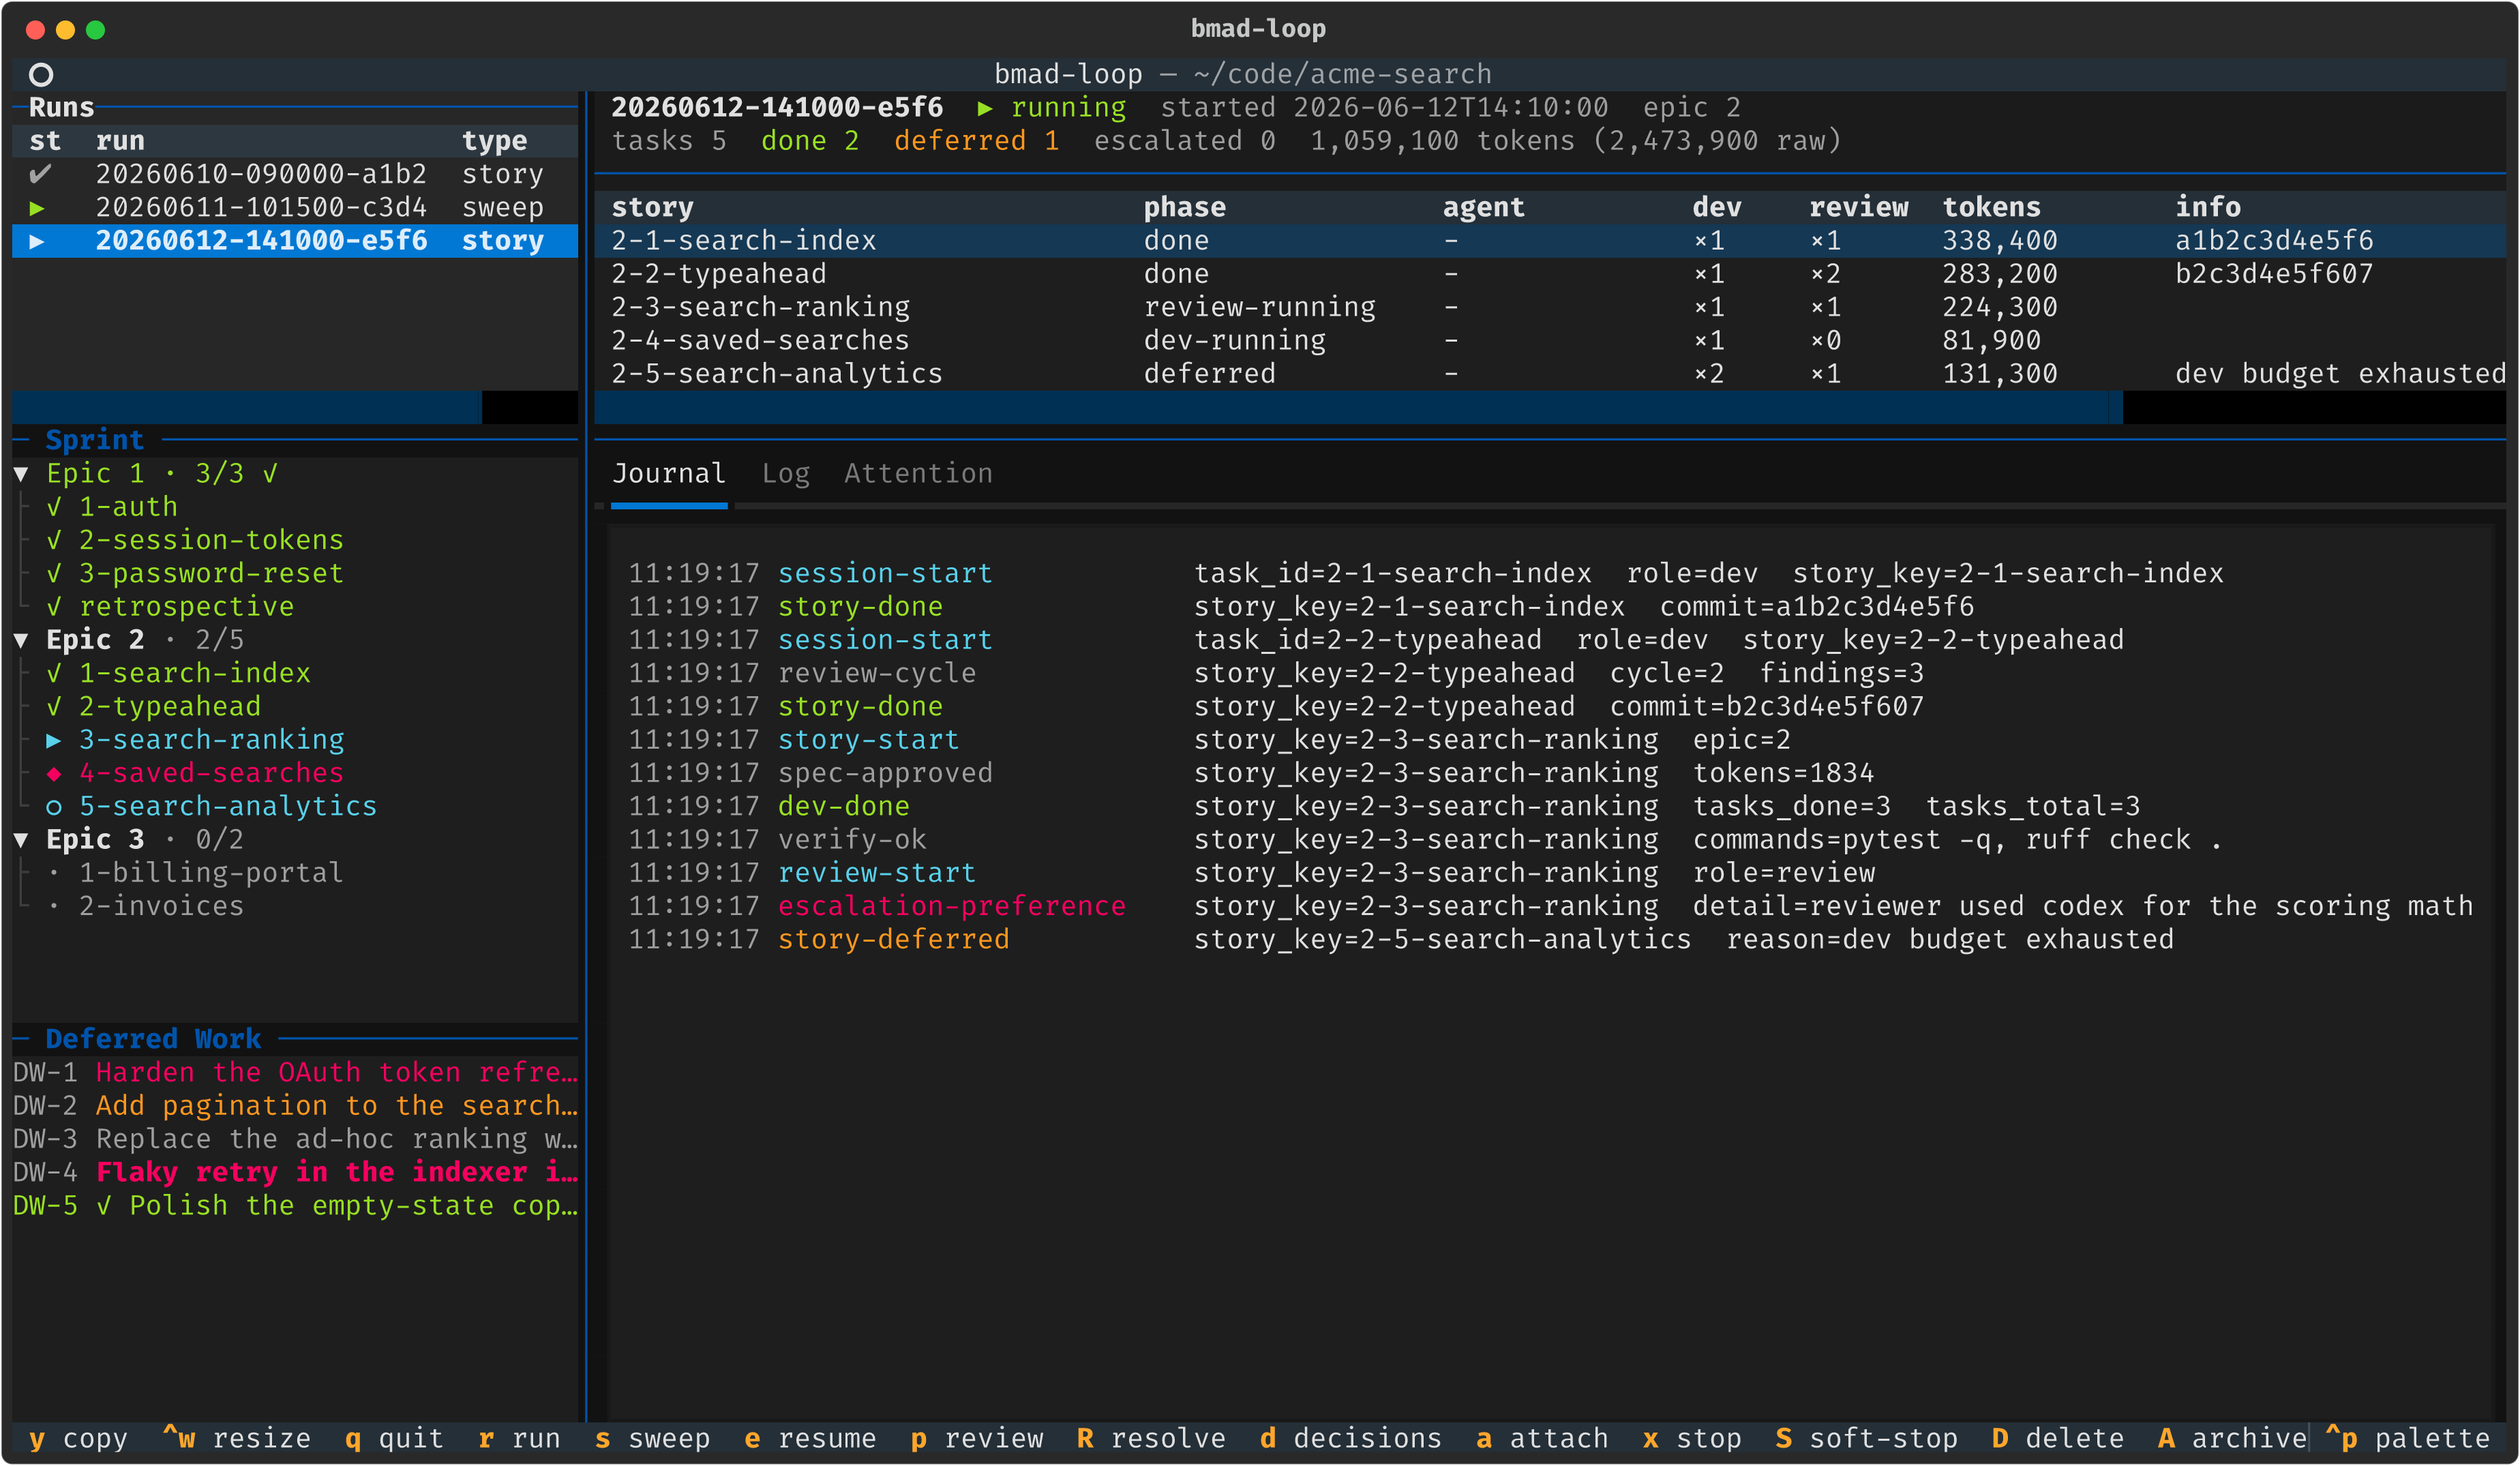Click the 'review' column header
Viewport: 2520px width, 1466px height.
point(1858,208)
